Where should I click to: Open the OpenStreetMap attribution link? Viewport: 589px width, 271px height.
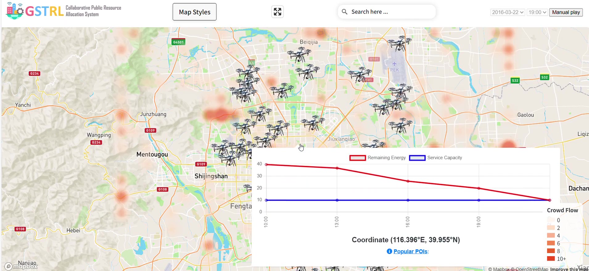coord(529,269)
